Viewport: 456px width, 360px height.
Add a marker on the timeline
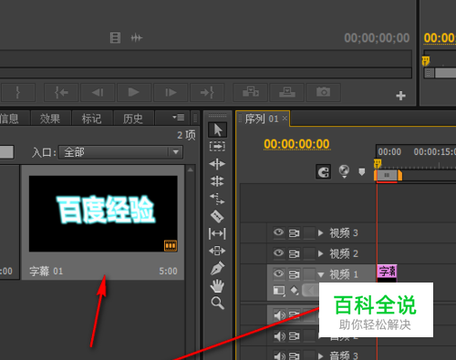click(361, 172)
